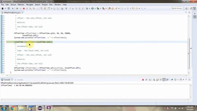The height and width of the screenshot is (111, 197).
Task: Open the Project menu
Action: [45, 5]
